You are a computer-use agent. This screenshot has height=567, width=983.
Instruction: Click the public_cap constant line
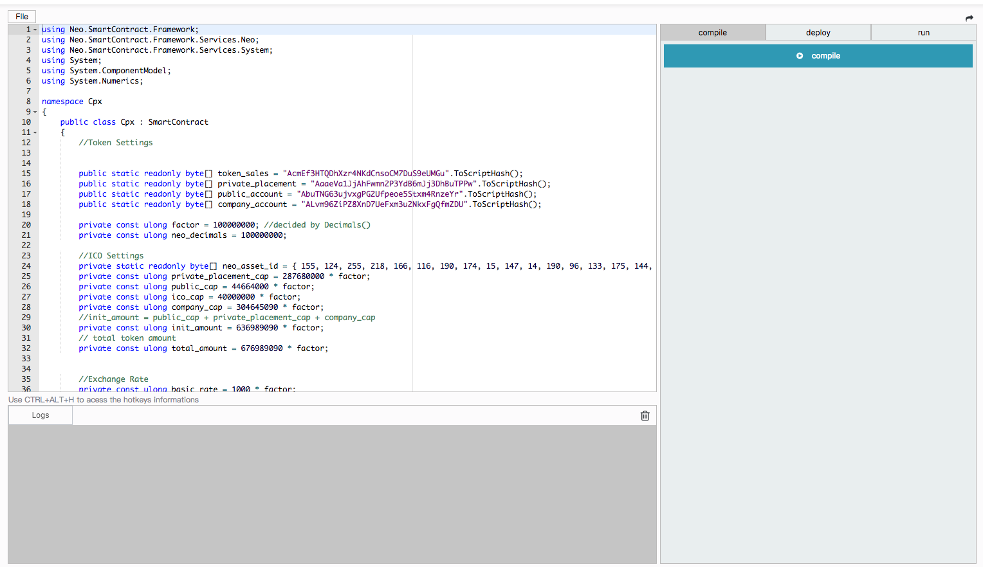[x=197, y=287]
